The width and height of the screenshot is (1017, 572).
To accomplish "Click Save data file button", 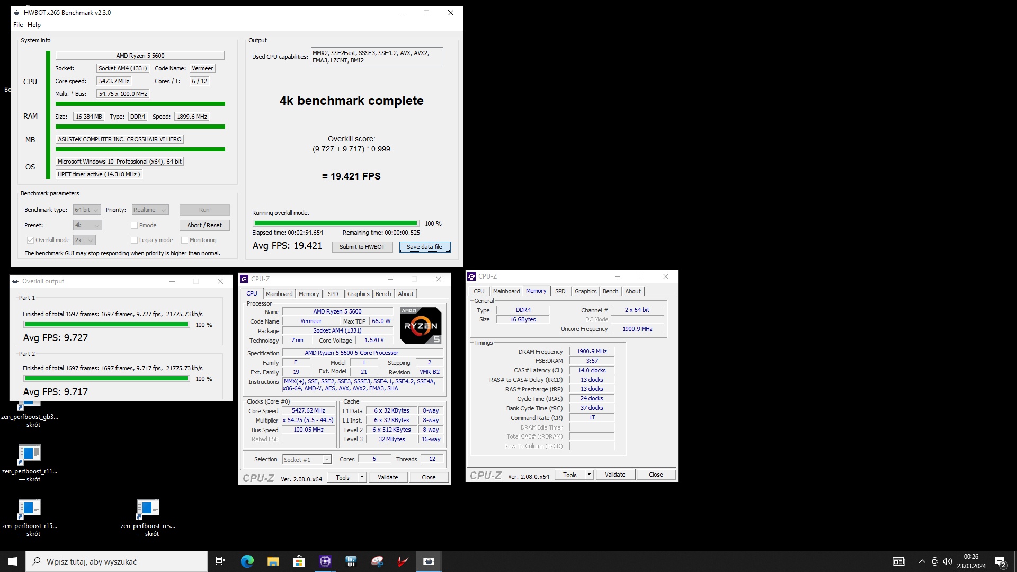I will coord(424,247).
